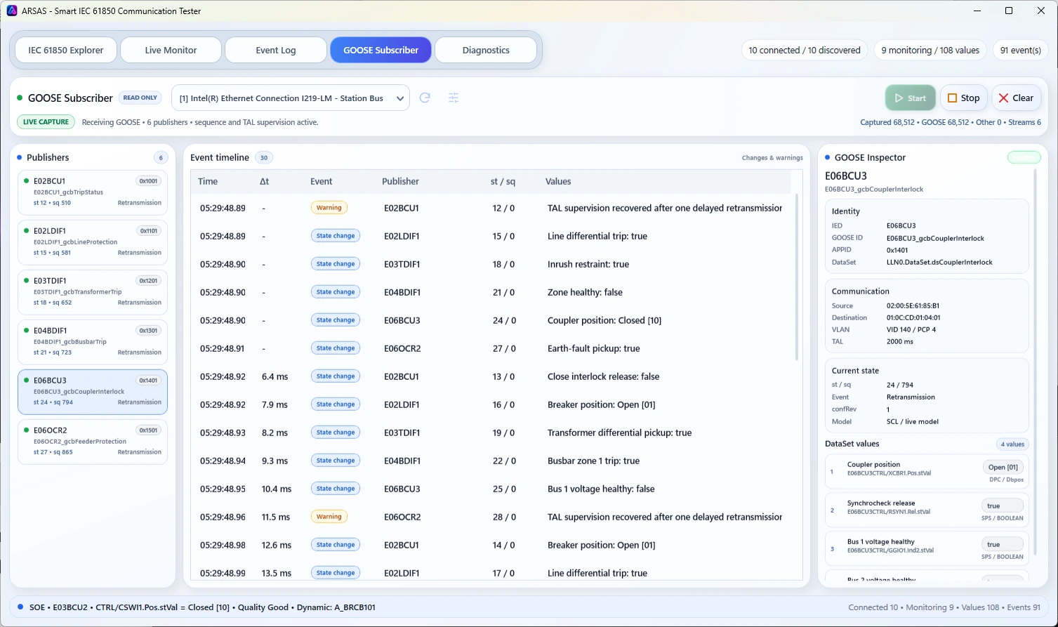Click the 4 values badge in DataSet values
Viewport: 1058px width, 627px height.
(1012, 444)
